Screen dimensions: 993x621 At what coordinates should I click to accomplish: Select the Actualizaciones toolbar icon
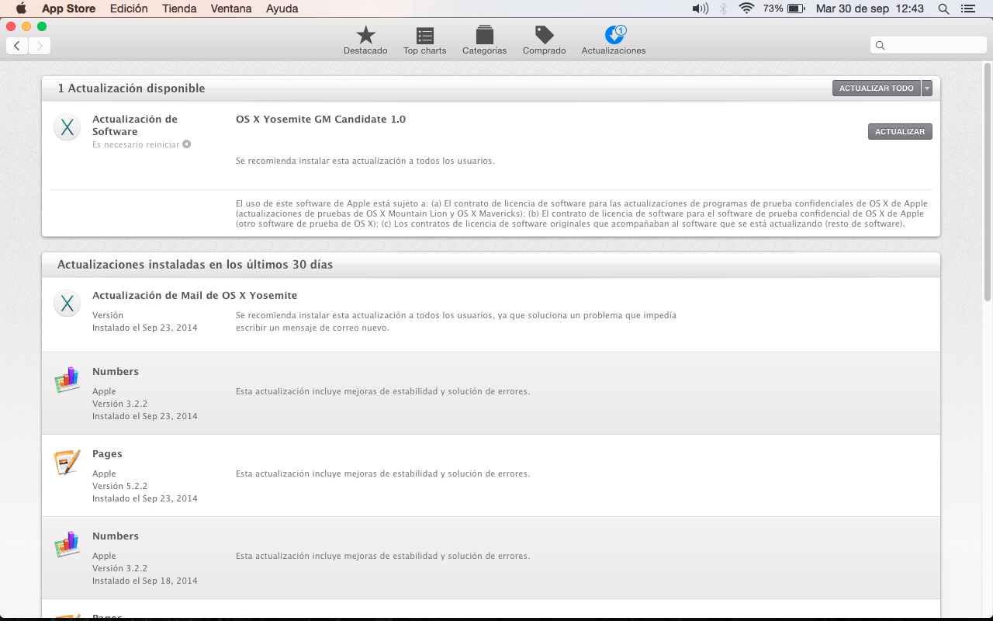pos(614,36)
